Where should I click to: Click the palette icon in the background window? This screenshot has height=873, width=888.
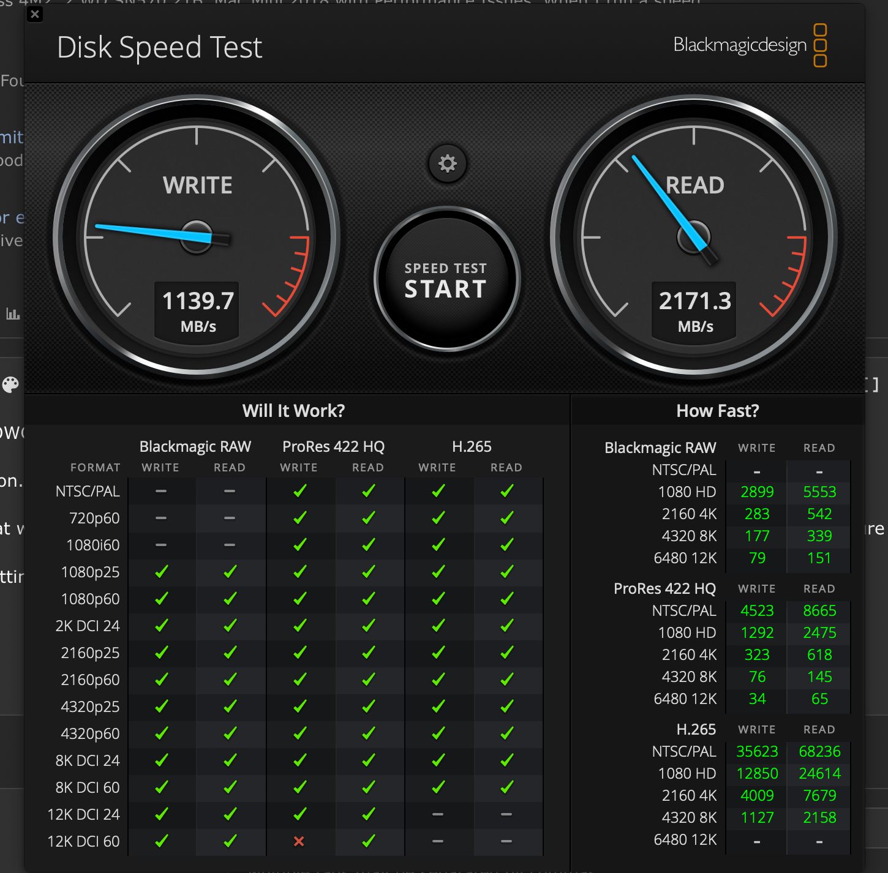tap(10, 384)
